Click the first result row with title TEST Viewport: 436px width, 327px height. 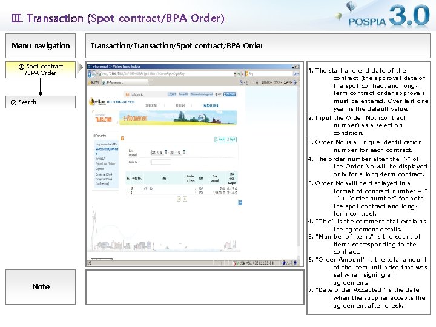pos(182,188)
